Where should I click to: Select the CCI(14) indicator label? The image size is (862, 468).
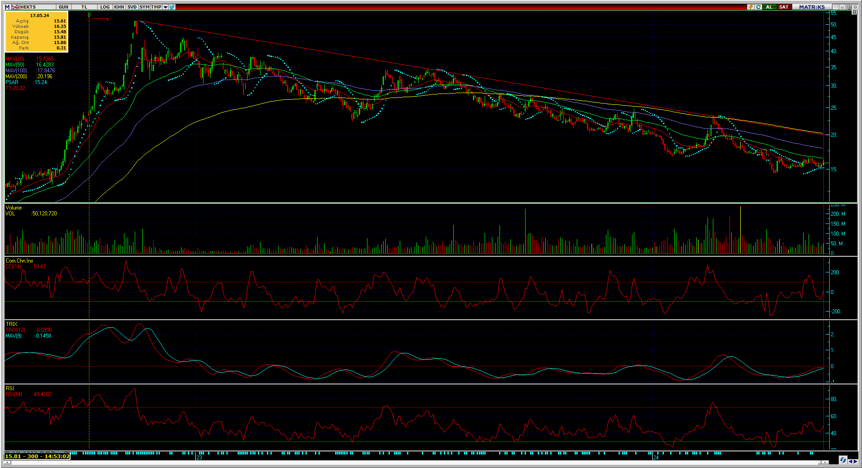pyautogui.click(x=13, y=267)
